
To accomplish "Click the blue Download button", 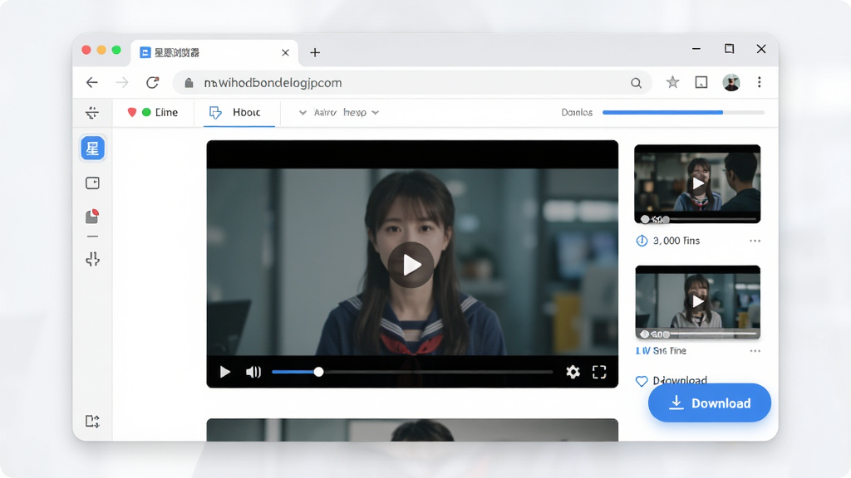I will pos(710,402).
